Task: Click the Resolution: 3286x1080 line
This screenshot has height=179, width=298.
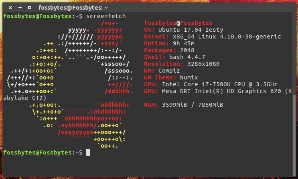Action: point(182,64)
